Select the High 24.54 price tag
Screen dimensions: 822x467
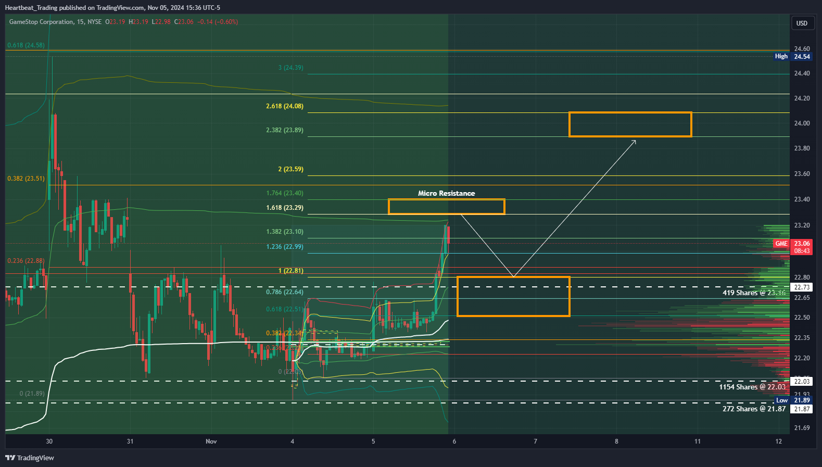coord(792,56)
